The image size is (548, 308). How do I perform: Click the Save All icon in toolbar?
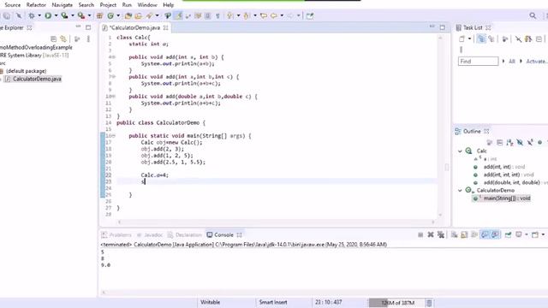pos(7,15)
